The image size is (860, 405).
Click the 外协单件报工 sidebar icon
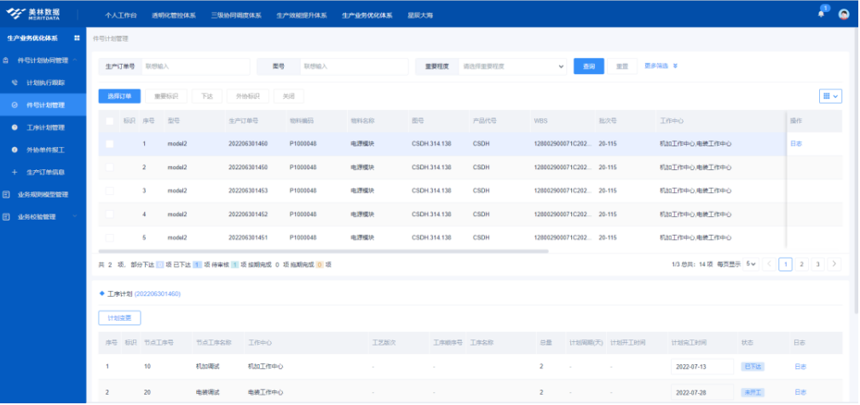pyautogui.click(x=15, y=150)
